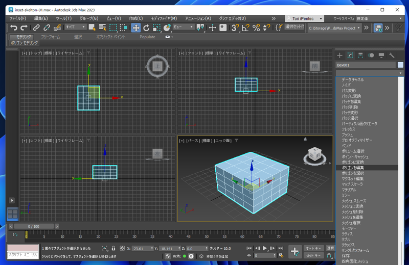Screen dimensions: 409x265
Task: Open the layout tab expand arrow on left
Action: (x=12, y=200)
